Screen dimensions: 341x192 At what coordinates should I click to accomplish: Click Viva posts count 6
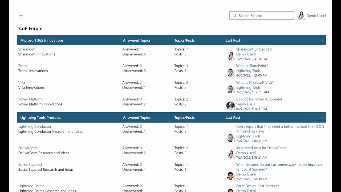point(185,87)
